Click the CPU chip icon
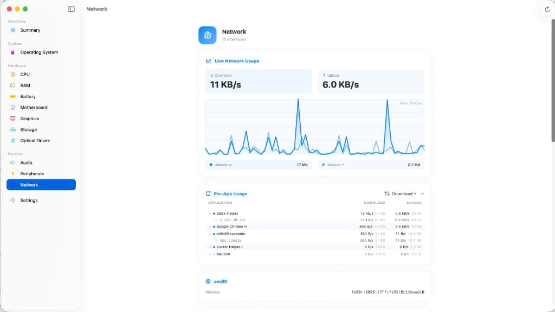The image size is (555, 312). 13,75
